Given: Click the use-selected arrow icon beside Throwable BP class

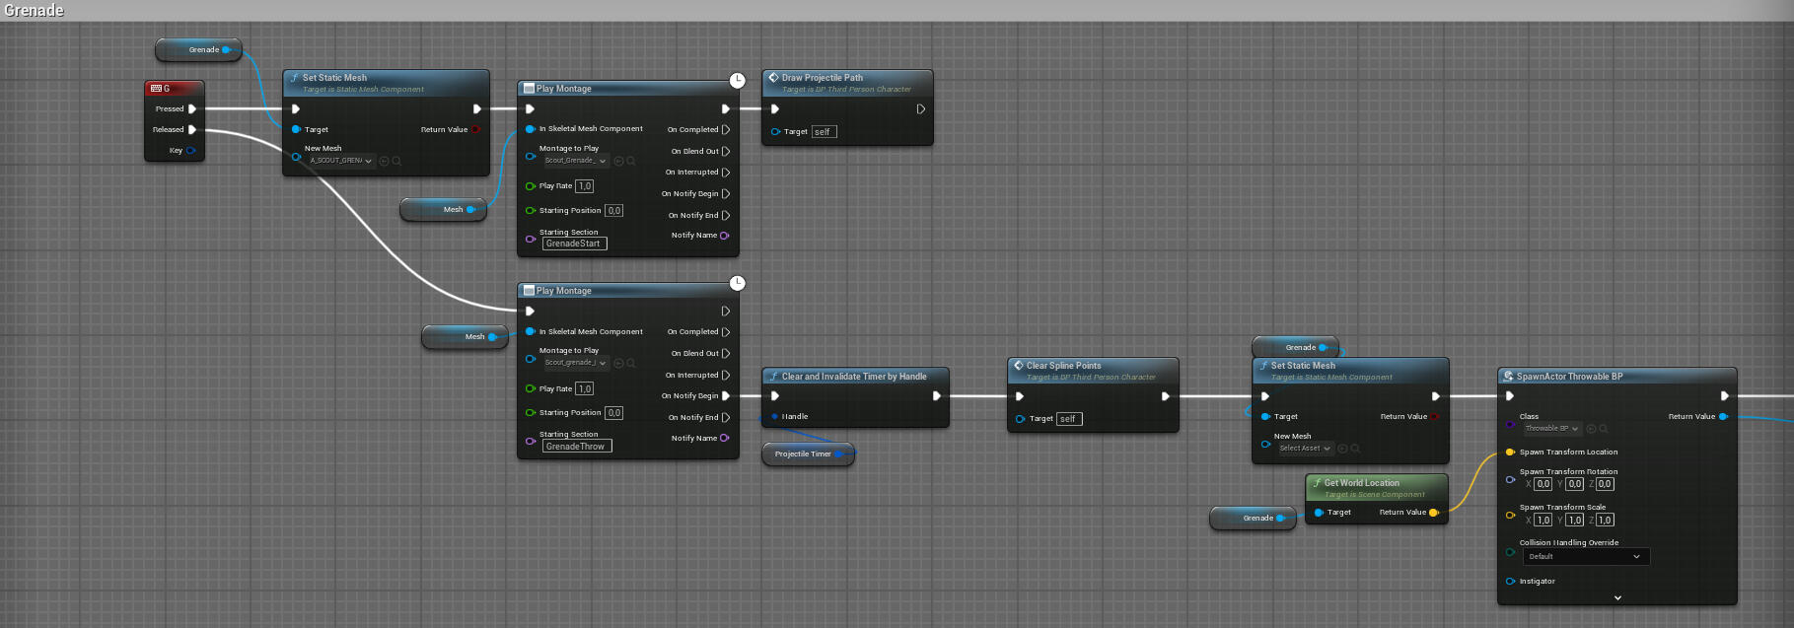Looking at the screenshot, I should click(x=1591, y=429).
